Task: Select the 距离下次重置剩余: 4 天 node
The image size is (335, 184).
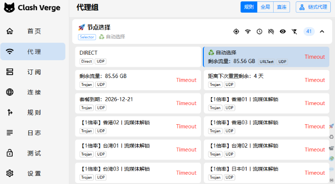Action: click(267, 80)
